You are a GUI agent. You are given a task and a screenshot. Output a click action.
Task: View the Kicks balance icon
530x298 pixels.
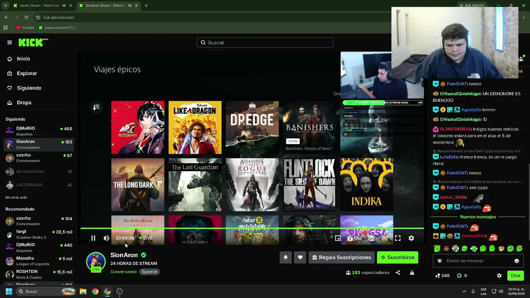(459, 276)
